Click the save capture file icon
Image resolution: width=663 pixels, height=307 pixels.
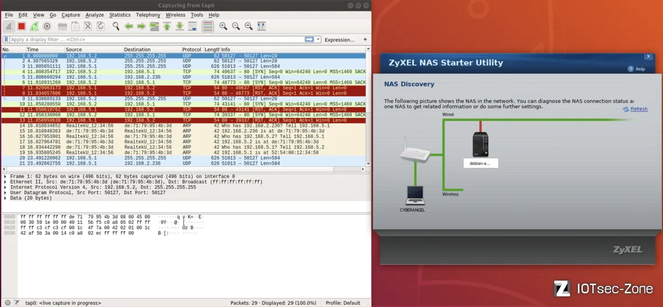coord(75,26)
